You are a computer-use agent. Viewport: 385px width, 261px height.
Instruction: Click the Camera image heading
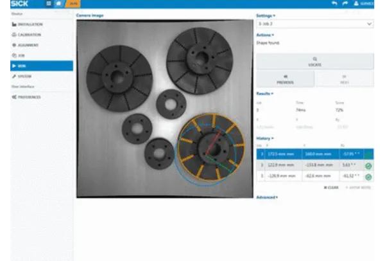pos(90,15)
